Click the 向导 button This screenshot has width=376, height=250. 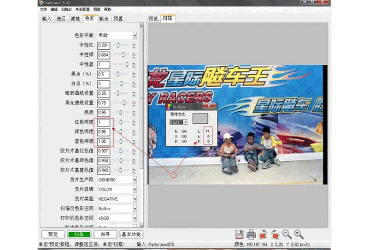pos(105,234)
